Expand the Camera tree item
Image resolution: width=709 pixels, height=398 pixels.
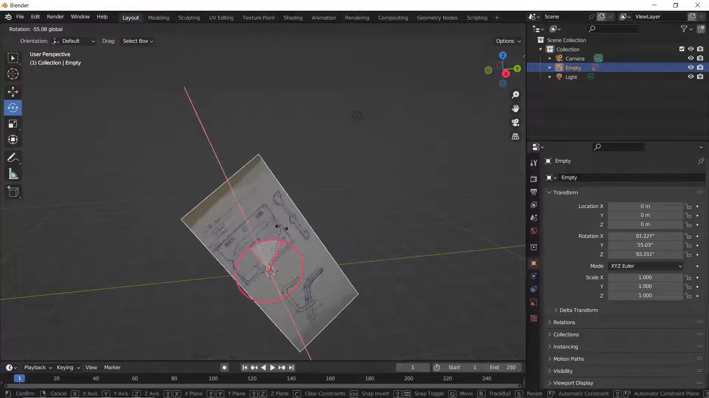point(549,58)
